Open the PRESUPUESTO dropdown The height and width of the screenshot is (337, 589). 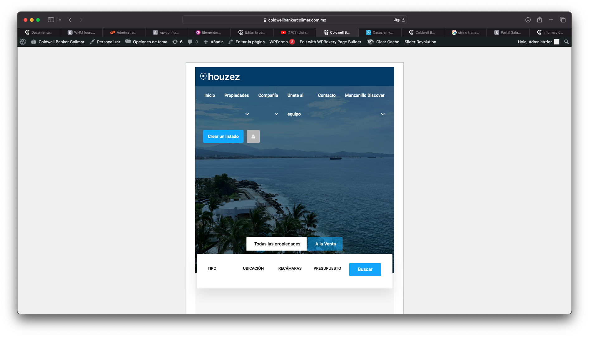(x=328, y=268)
